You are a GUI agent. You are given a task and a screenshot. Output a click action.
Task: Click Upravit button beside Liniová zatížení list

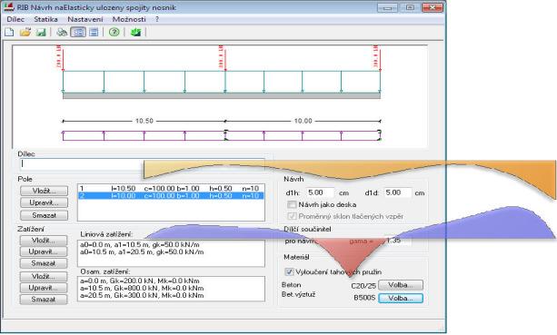(44, 251)
